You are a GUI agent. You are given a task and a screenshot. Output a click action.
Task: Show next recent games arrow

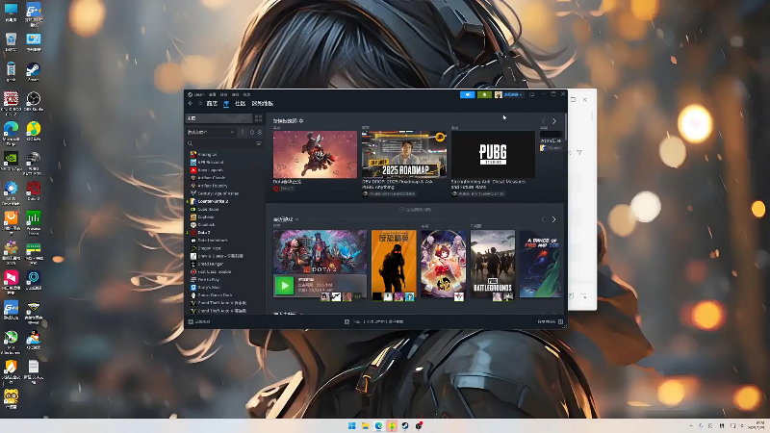[554, 219]
